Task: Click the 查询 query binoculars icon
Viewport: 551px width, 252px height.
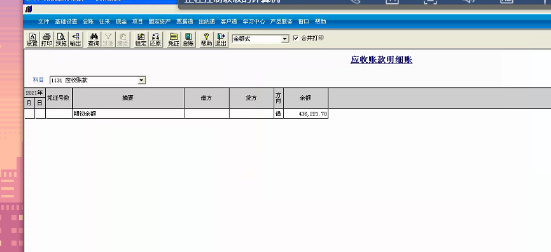Action: point(94,39)
